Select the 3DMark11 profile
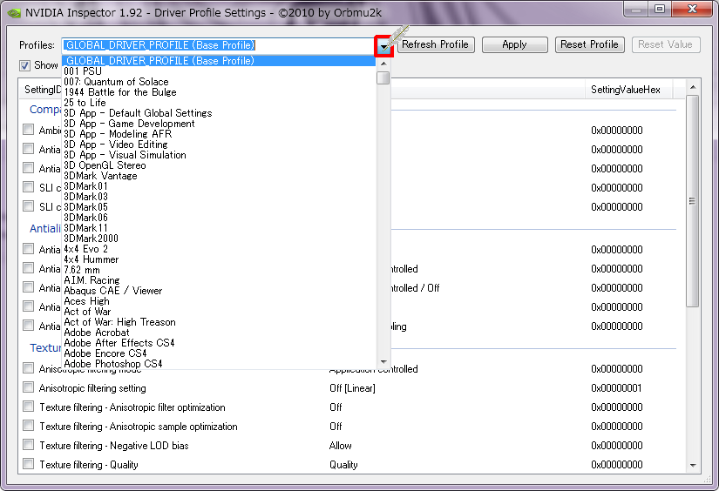Screen dimensions: 719x491 point(219,228)
